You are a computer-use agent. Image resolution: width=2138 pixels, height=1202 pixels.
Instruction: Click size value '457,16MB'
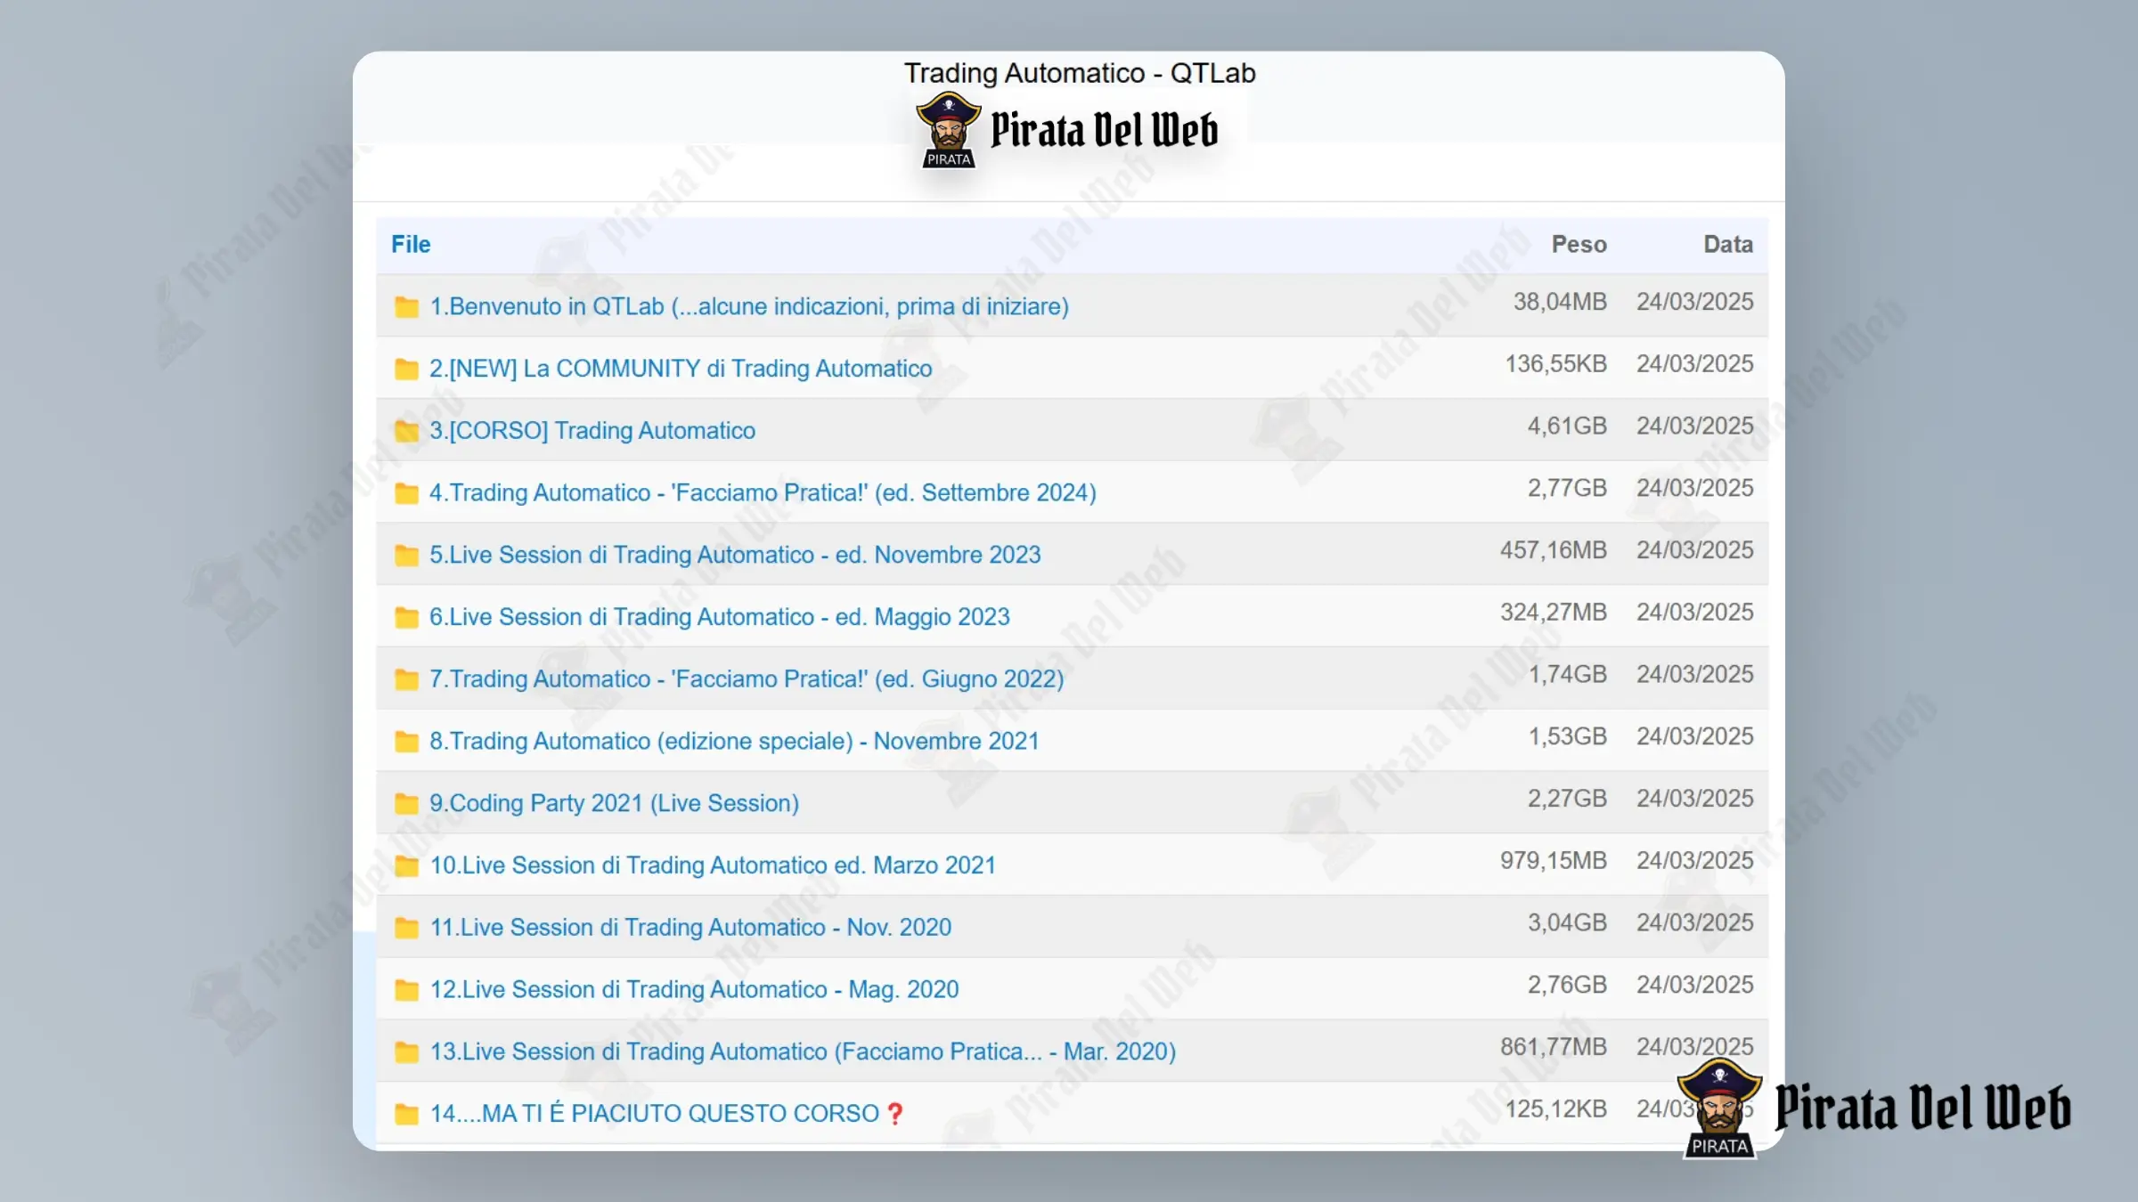coord(1553,550)
